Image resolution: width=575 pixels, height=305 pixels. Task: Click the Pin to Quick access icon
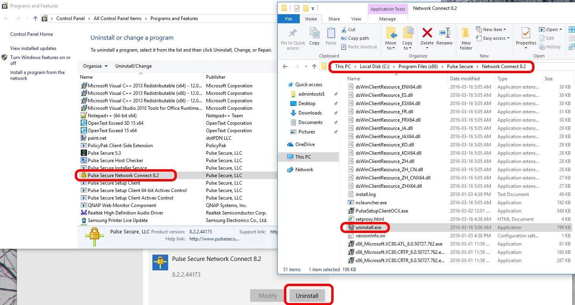coord(293,33)
